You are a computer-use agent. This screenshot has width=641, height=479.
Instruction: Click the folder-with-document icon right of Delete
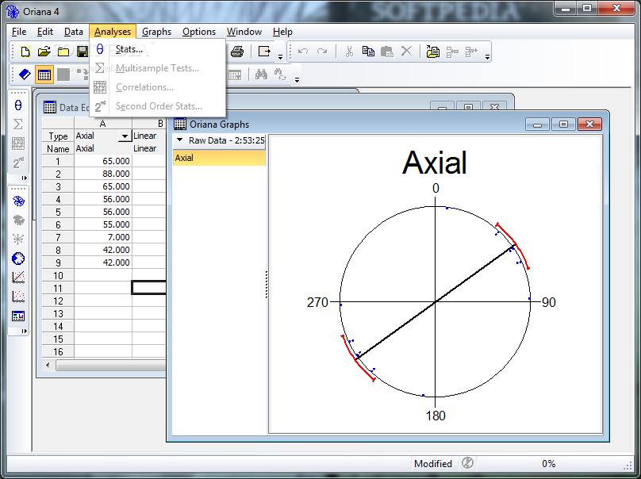tap(432, 52)
